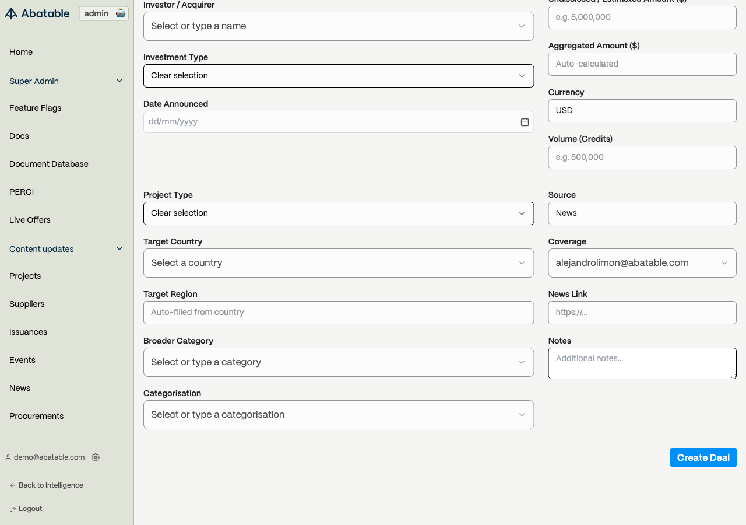
Task: Click the Procurements sidebar link
Action: click(x=37, y=416)
